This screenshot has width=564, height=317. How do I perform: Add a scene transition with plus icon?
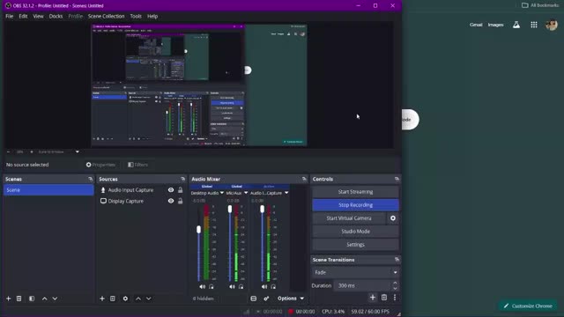pos(373,298)
